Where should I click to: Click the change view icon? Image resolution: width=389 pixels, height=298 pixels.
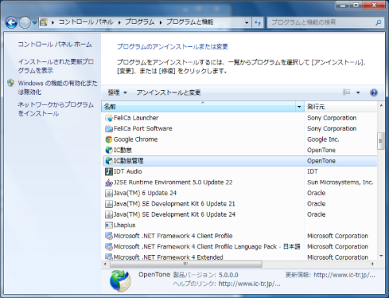click(x=347, y=92)
